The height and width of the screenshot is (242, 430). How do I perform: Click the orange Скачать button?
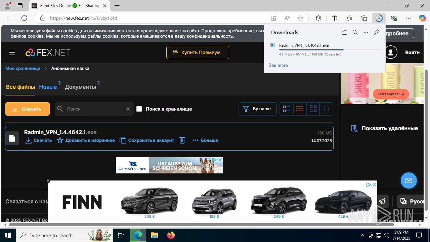pos(28,109)
